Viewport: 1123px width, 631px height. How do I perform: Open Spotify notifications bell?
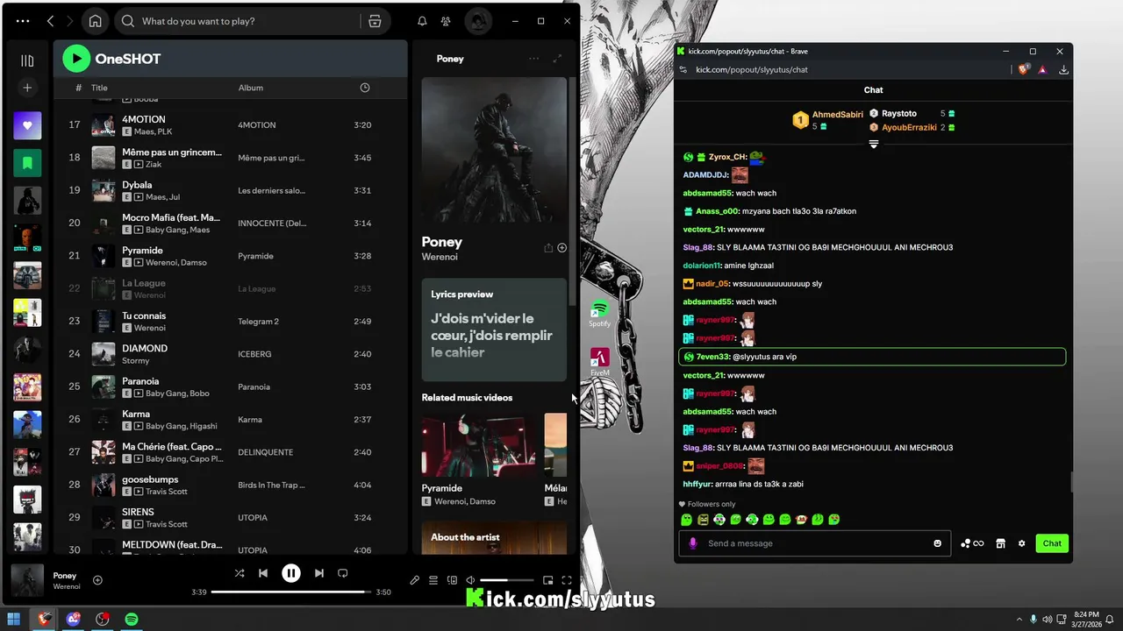click(x=422, y=21)
